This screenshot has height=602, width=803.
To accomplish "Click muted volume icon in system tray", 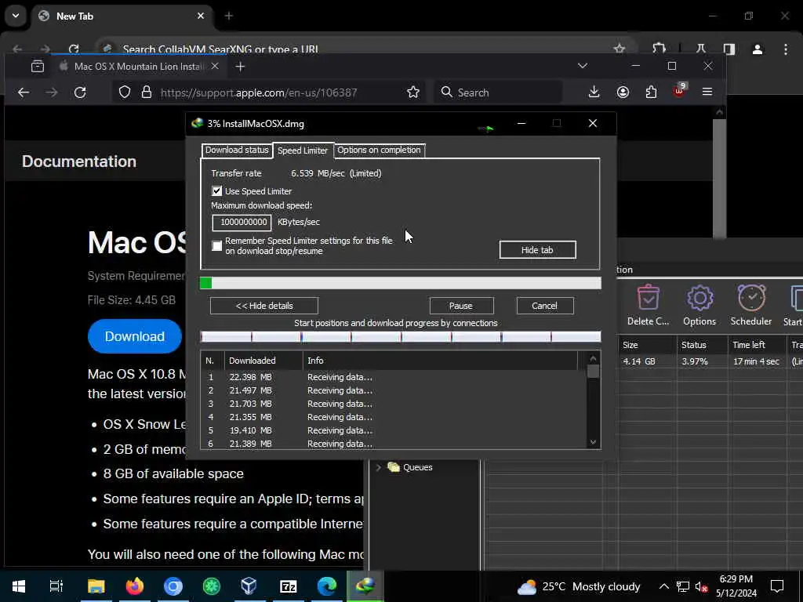I will (701, 586).
